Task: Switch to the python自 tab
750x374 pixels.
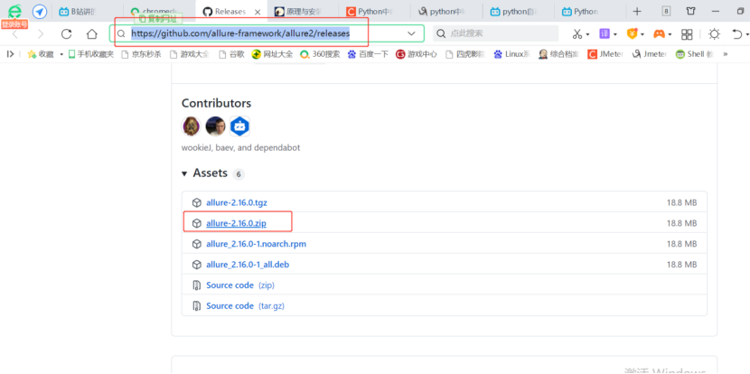Action: (x=518, y=12)
